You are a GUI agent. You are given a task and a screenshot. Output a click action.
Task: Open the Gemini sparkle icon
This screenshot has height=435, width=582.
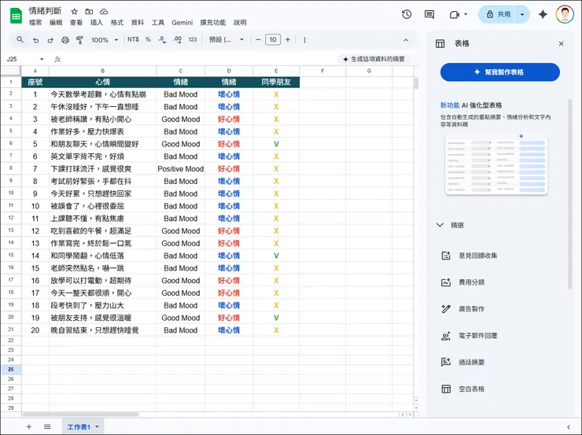pos(543,14)
